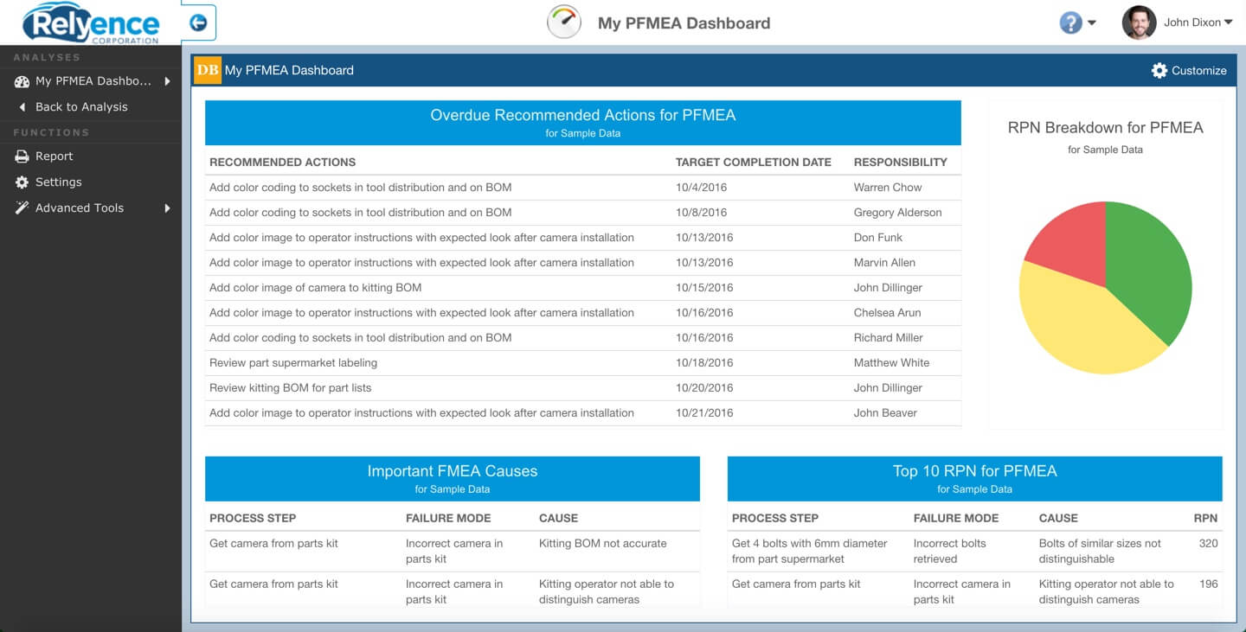Click the dashboard icon beside My PFMEA Dashbo...
Screen dimensions: 1246x632
22,81
